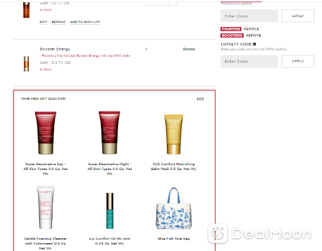Viewport: 322px width, 251px height.
Task: Click YOUR FREE GIFT SELECTION heading
Action: coord(43,99)
